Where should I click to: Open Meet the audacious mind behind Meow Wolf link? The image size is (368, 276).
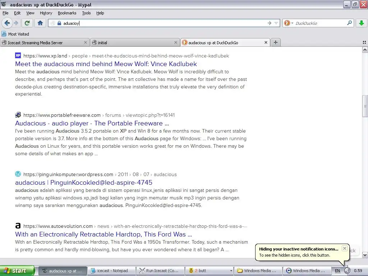106,64
